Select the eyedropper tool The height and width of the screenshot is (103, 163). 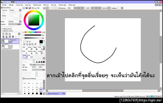(x=35, y=44)
